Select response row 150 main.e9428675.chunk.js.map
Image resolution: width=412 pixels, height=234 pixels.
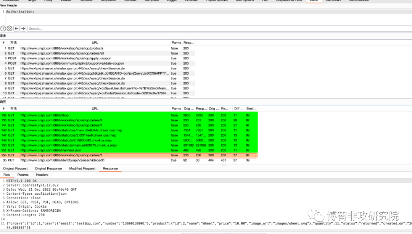(x=129, y=145)
